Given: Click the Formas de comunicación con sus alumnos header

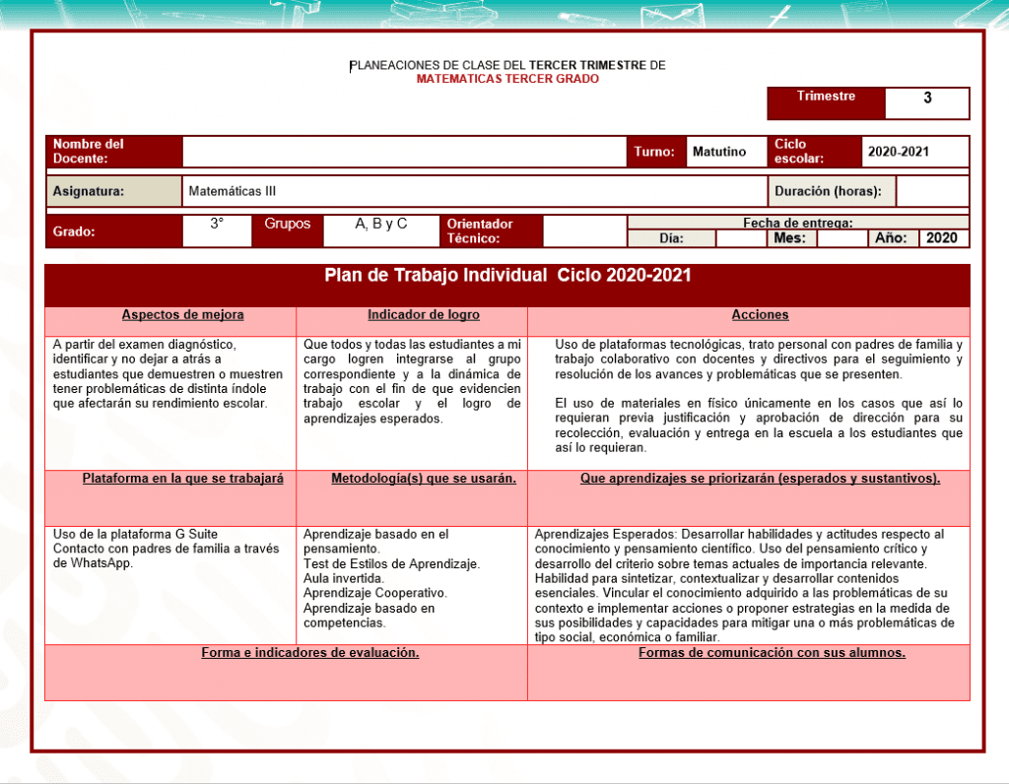Looking at the screenshot, I should click(x=772, y=653).
